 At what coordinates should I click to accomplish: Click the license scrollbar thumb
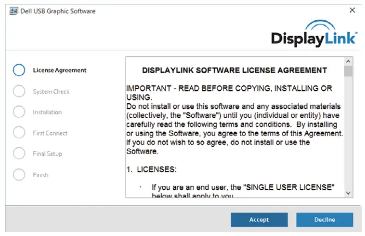pos(348,71)
